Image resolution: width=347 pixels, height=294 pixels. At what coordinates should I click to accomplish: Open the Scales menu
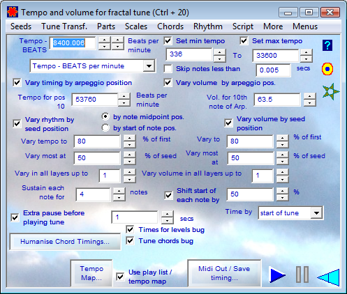(136, 26)
